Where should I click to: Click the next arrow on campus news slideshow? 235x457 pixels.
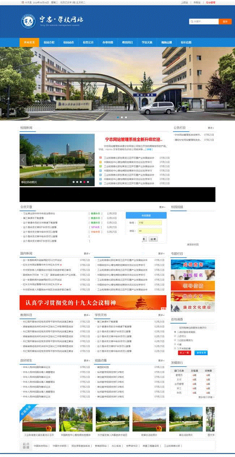point(91,159)
